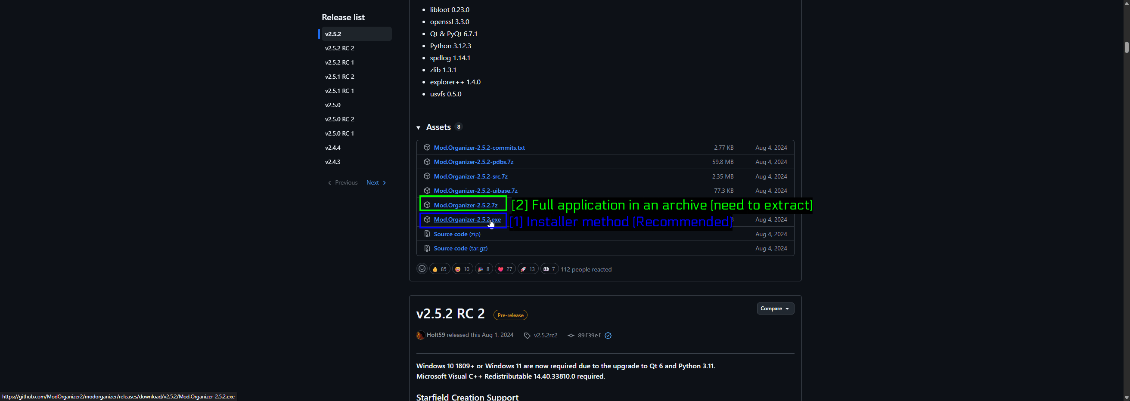The image size is (1130, 401).
Task: Open the Compare dropdown for v2.5.2 RC 2
Action: [x=775, y=308]
